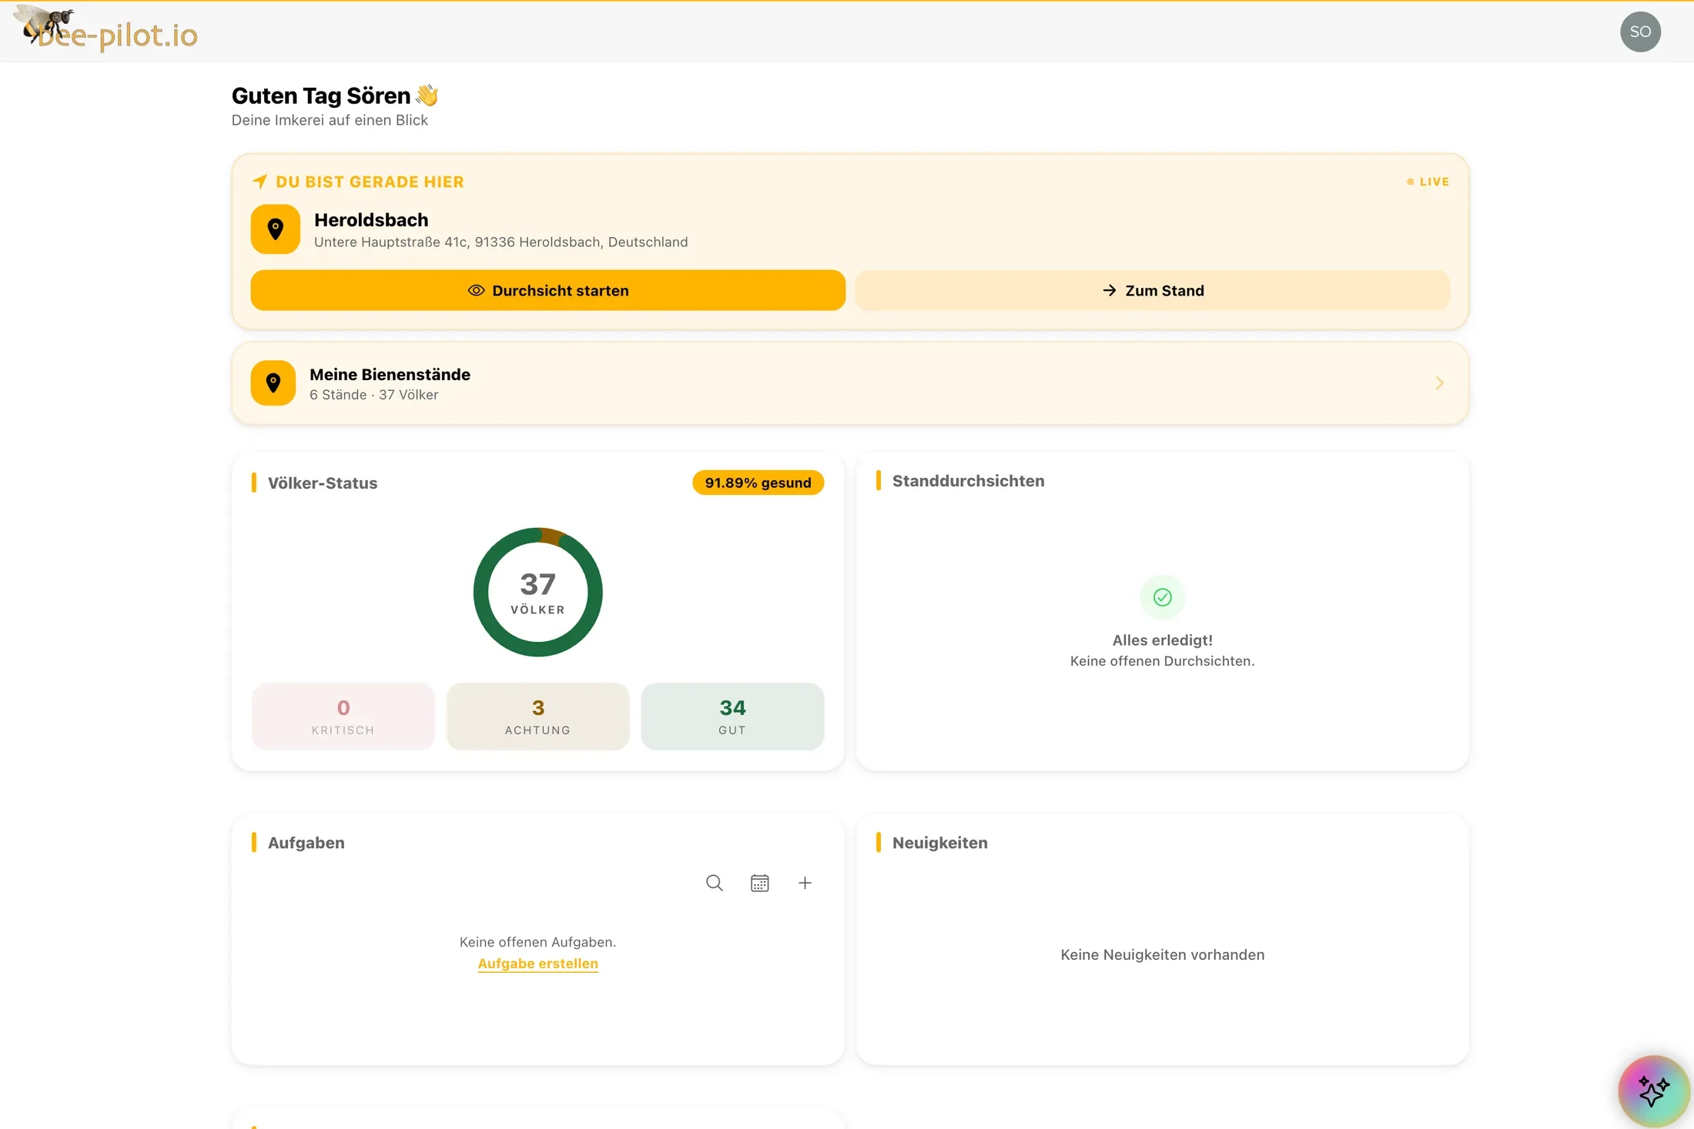Click the Keine offenen Aufgaben text
Screen dimensions: 1694x1129
point(537,942)
